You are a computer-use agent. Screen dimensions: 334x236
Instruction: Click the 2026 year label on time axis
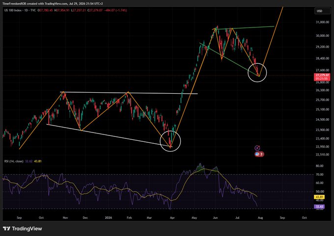point(109,218)
